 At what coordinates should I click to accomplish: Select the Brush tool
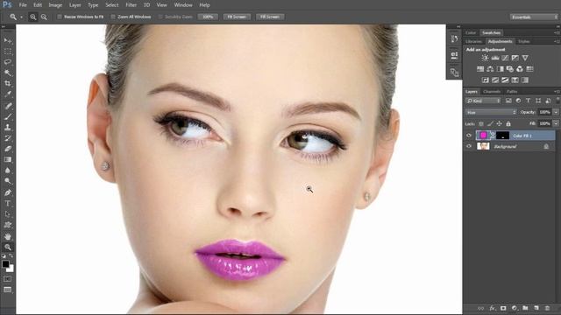point(8,116)
